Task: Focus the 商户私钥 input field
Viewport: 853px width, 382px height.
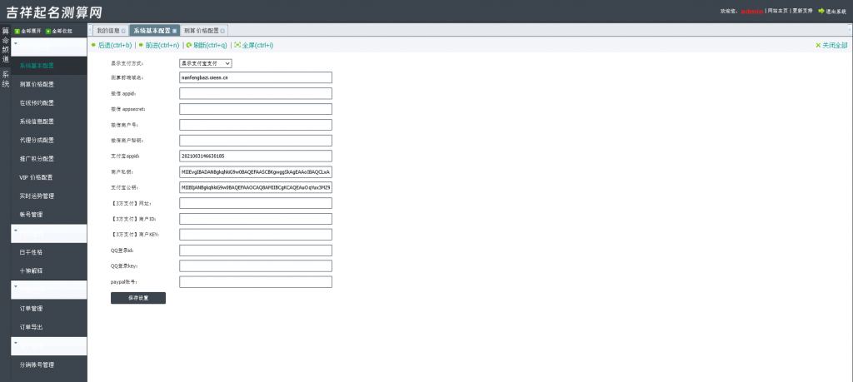Action: (x=256, y=172)
